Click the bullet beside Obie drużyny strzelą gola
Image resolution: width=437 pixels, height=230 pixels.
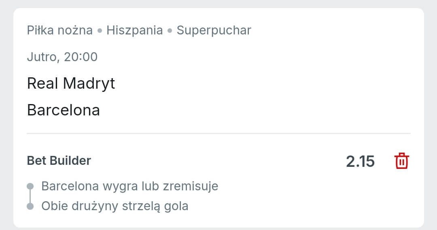(30, 207)
